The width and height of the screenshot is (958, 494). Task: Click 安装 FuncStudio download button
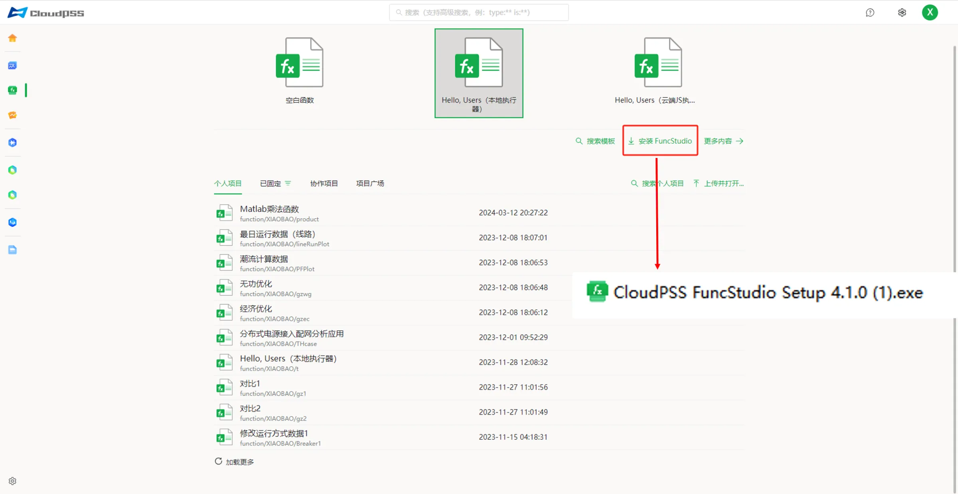(x=660, y=141)
